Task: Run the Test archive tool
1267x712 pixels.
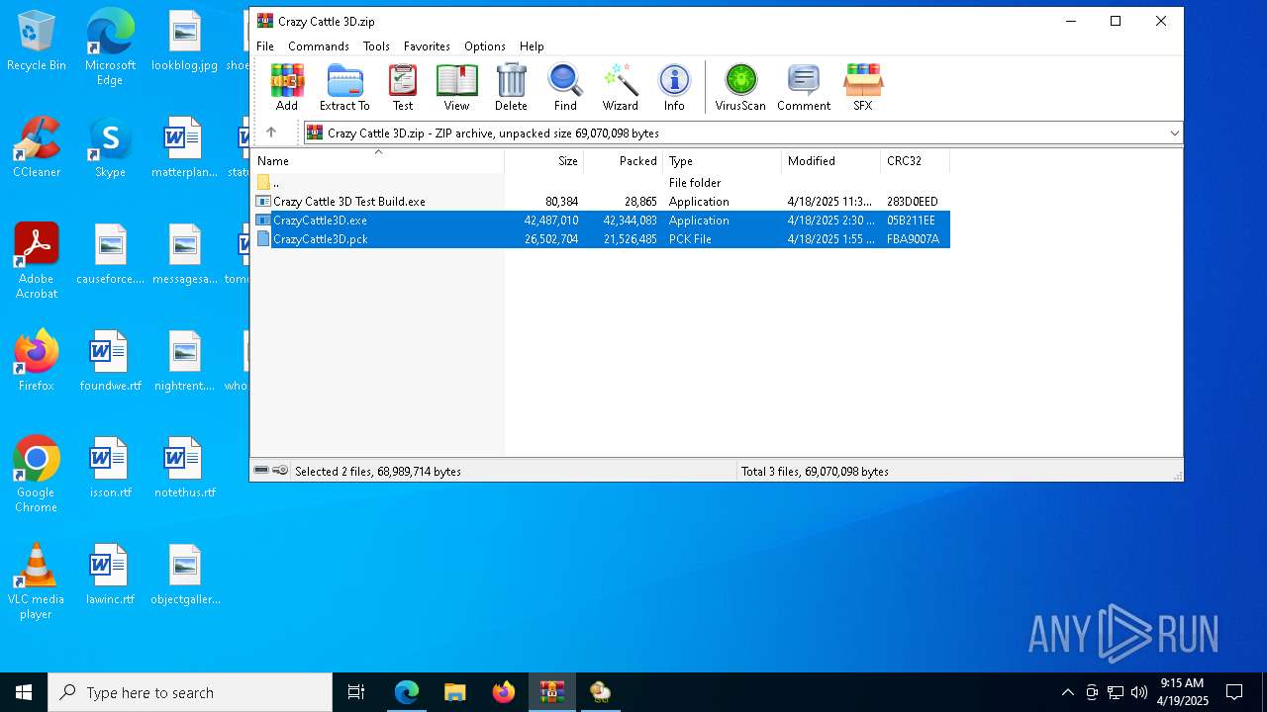Action: [x=403, y=87]
